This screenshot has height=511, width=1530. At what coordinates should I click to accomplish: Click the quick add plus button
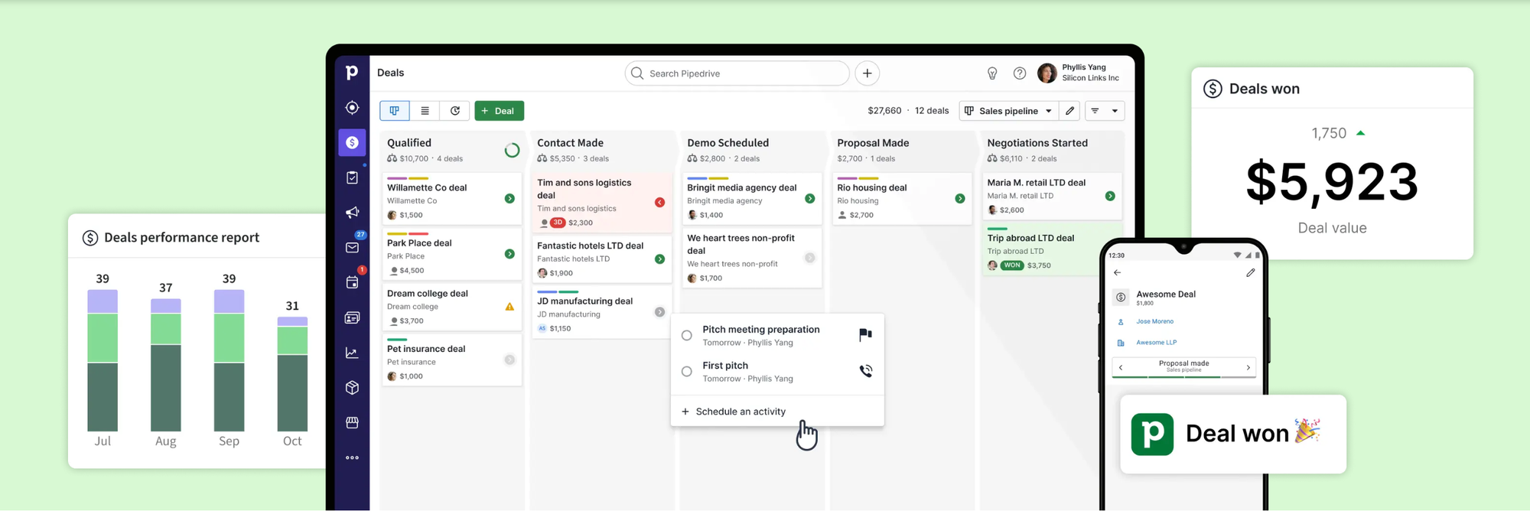[x=867, y=73]
